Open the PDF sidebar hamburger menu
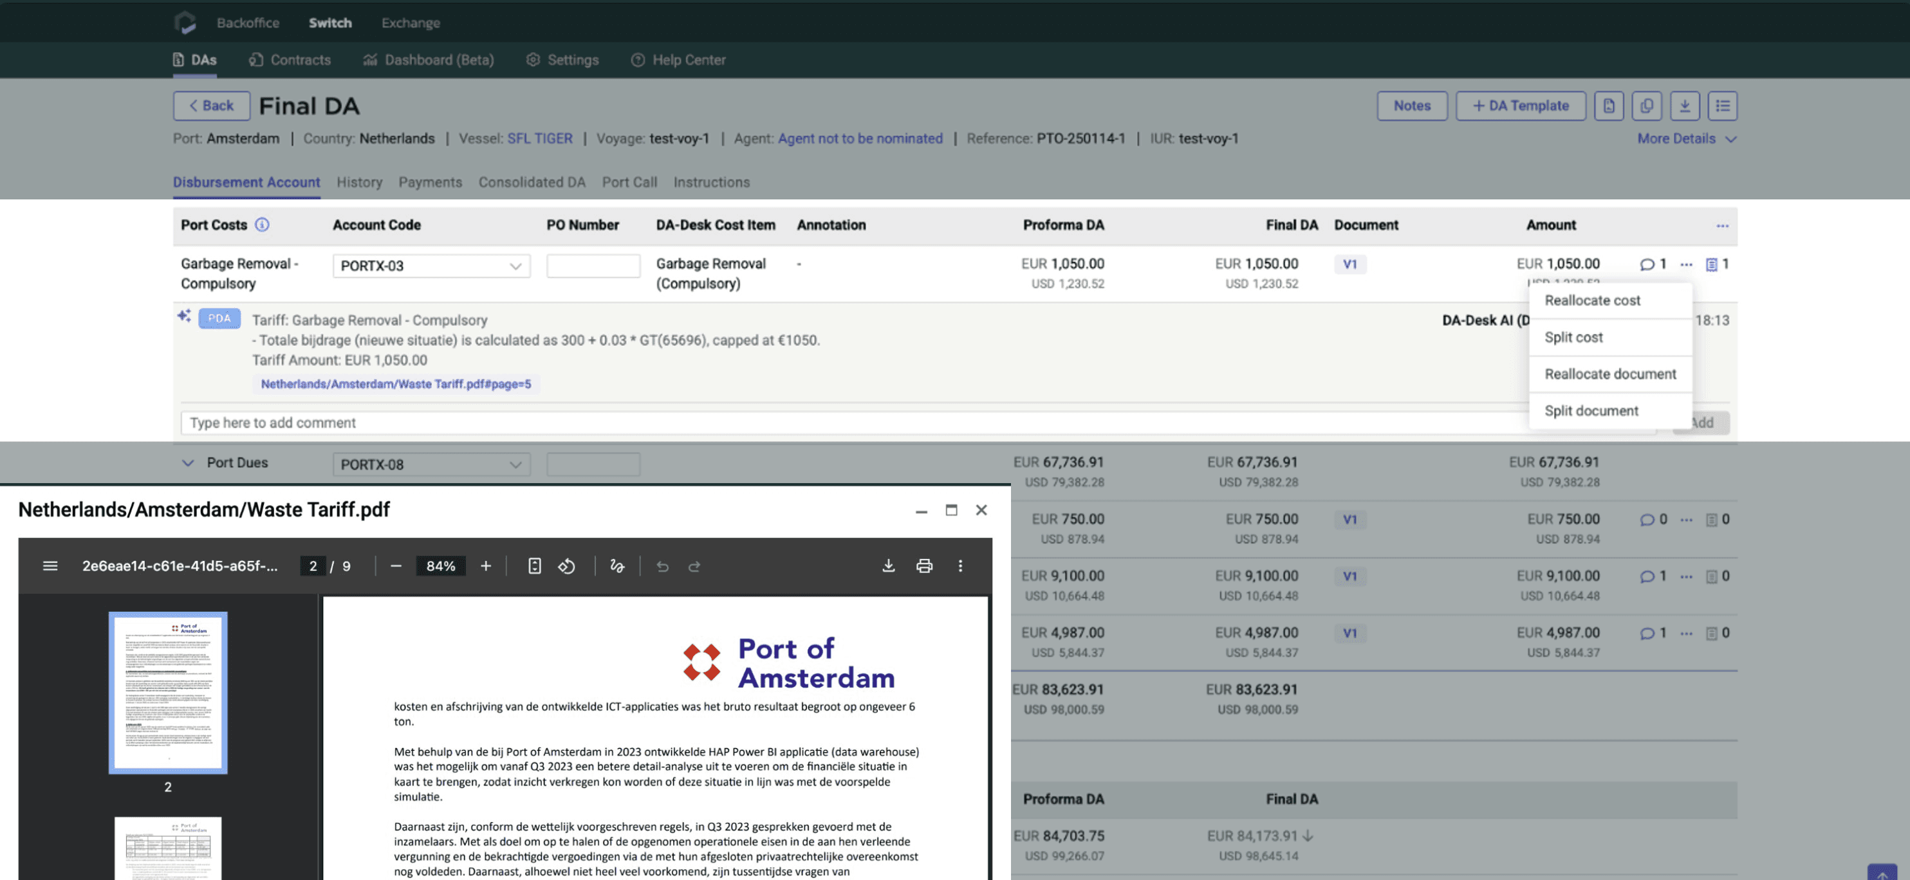 click(x=50, y=566)
